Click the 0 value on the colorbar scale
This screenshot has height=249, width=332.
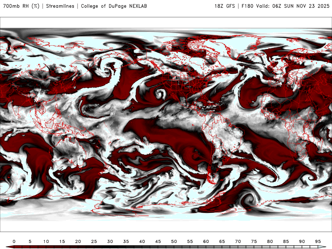coord(14,242)
